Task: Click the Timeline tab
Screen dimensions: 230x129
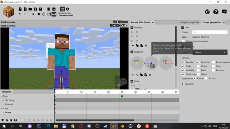Action: [6, 92]
